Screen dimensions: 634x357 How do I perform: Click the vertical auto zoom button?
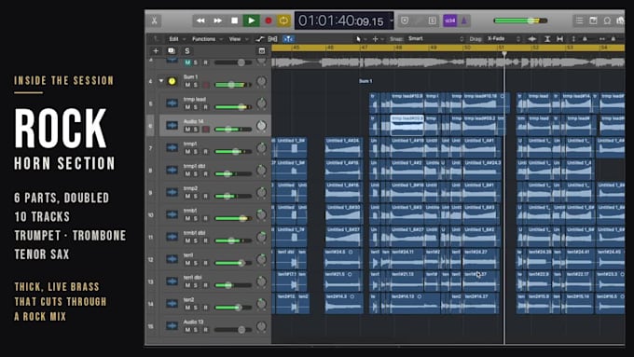pyautogui.click(x=547, y=39)
